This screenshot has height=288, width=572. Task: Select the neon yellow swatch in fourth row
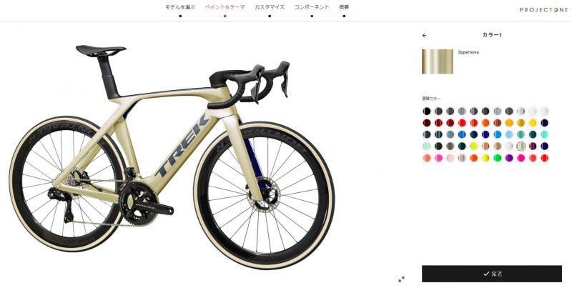tap(474, 147)
